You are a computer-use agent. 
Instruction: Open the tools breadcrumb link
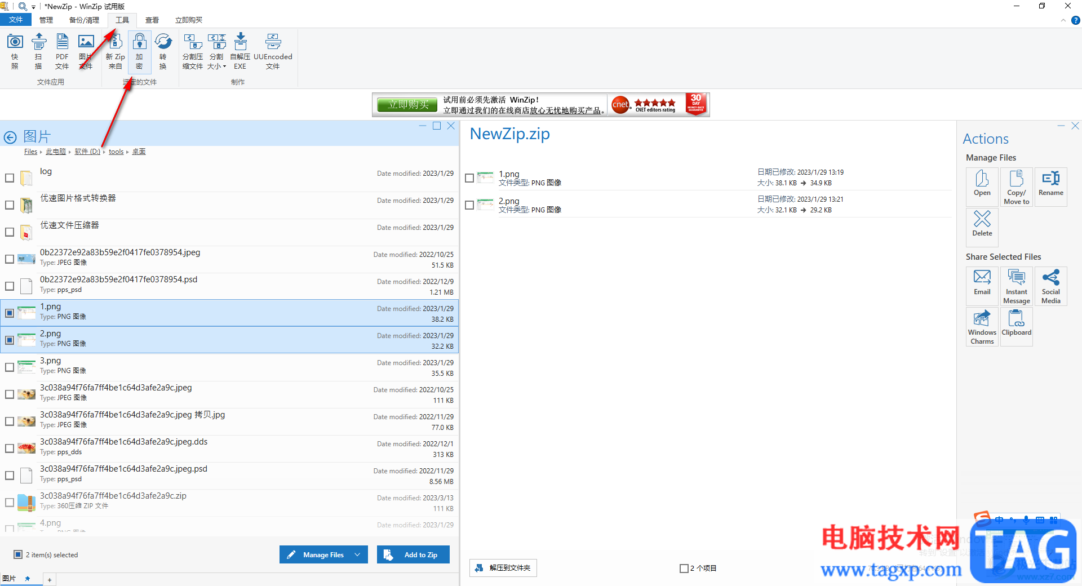116,152
